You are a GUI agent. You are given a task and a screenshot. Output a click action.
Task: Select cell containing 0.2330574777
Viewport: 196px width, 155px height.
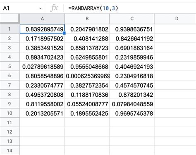click(42, 85)
